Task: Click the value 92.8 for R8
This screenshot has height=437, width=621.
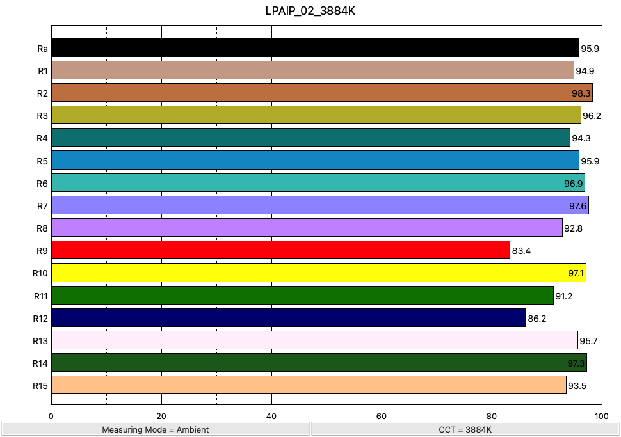Action: click(x=573, y=229)
